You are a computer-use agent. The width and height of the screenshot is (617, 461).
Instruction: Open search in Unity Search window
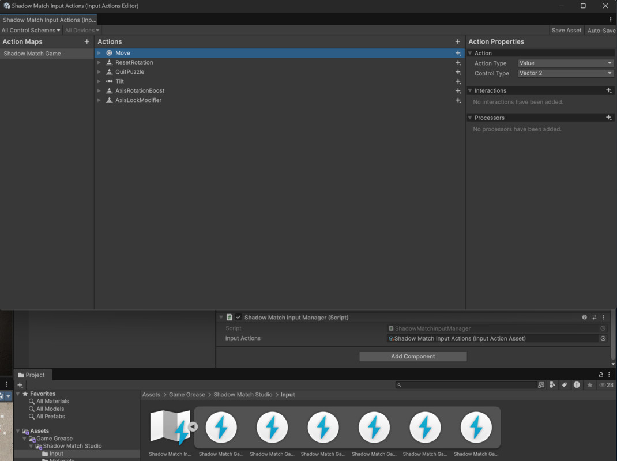(x=541, y=385)
